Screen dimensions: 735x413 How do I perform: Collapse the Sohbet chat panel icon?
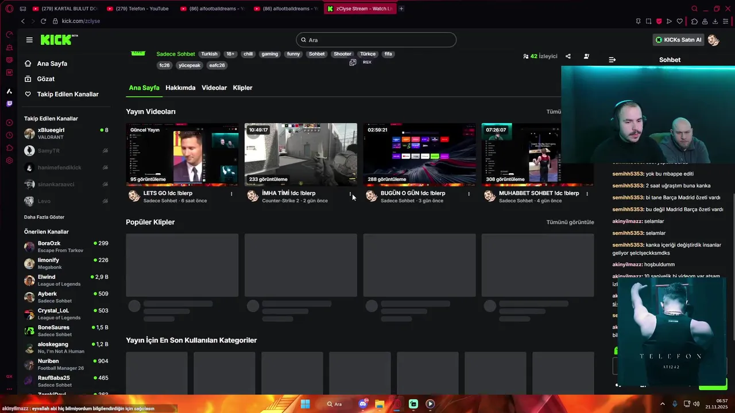click(612, 60)
